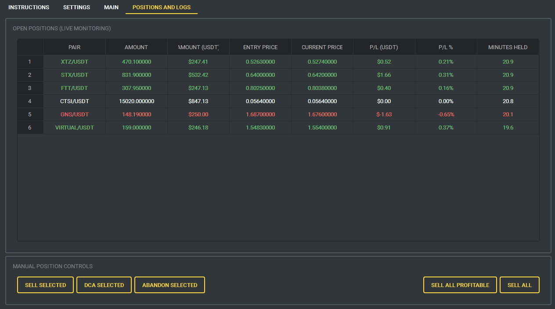This screenshot has height=309, width=555.
Task: Click the P/L (USDT) column header
Action: point(384,47)
